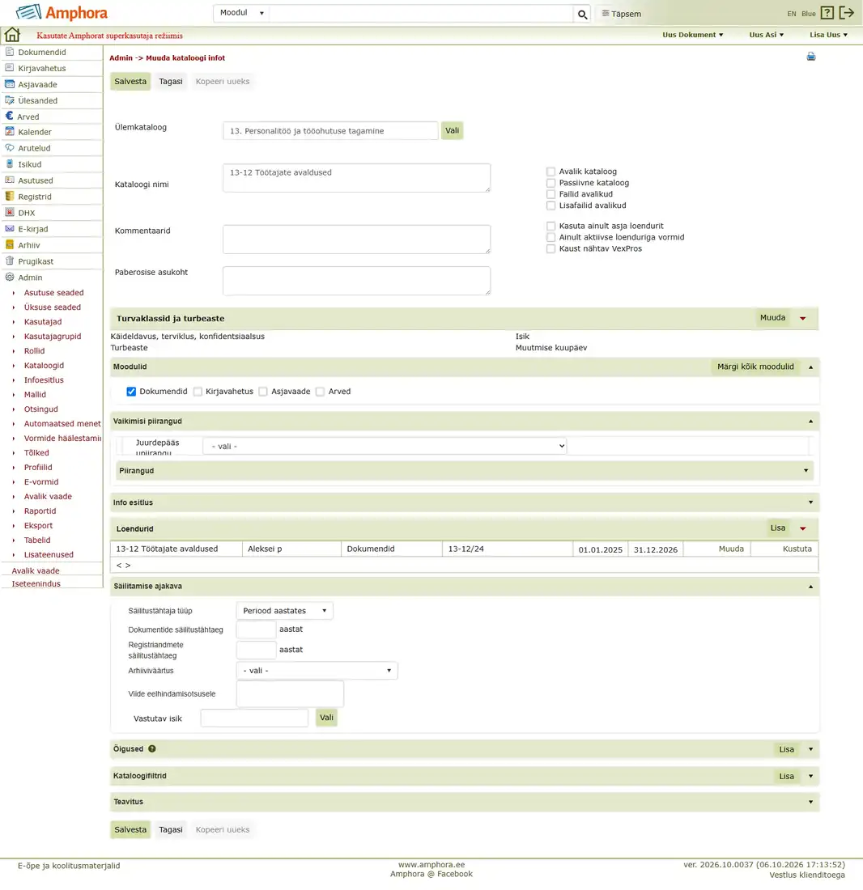The height and width of the screenshot is (890, 863).
Task: Toggle Kasuta ainult asja loendurit checkbox
Action: tap(551, 226)
